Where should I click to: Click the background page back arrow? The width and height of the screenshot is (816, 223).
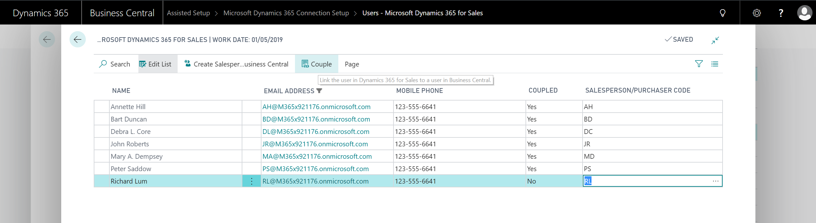point(47,39)
